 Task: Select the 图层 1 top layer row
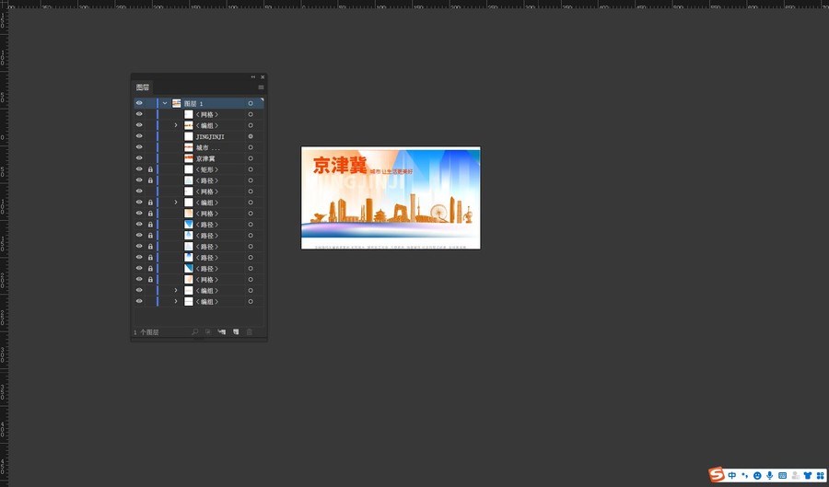(199, 103)
